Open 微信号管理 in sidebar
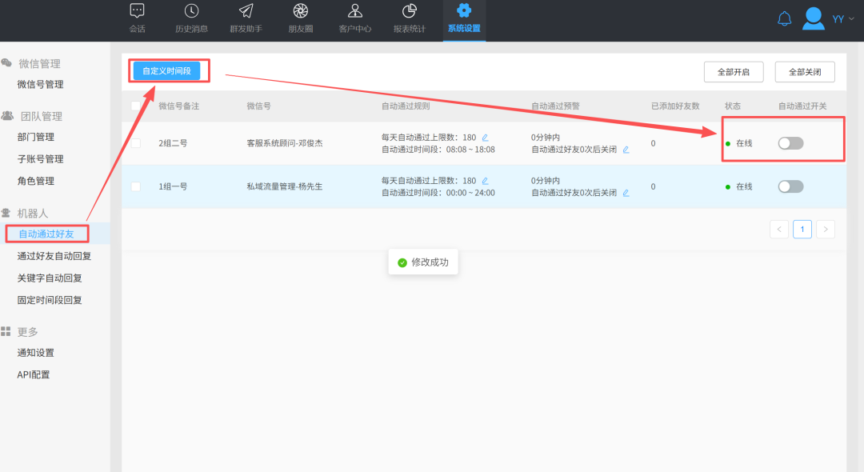 [40, 84]
